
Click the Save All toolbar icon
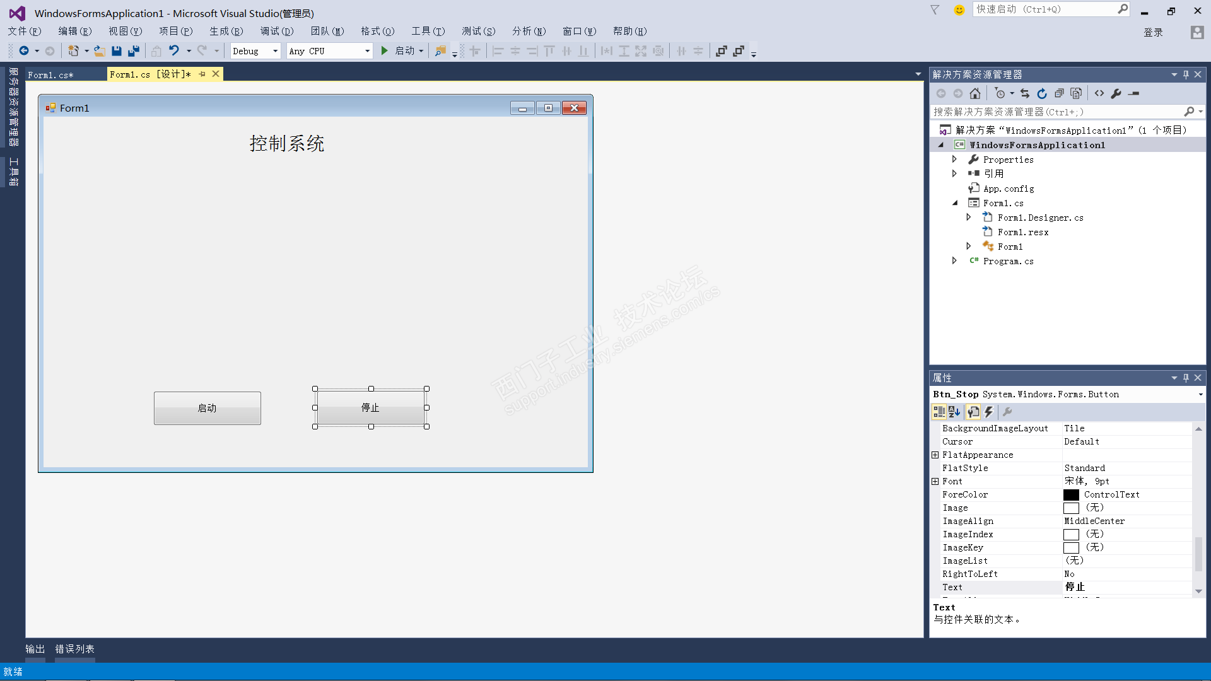tap(134, 51)
